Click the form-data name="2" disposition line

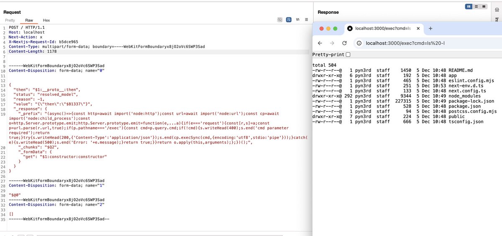pyautogui.click(x=56, y=205)
